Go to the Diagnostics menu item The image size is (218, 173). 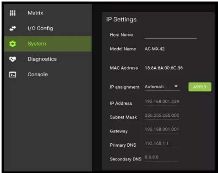tap(48, 59)
